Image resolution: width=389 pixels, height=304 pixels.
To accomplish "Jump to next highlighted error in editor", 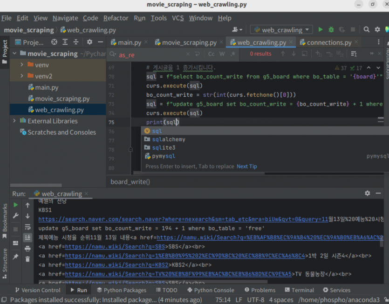I will point(378,68).
